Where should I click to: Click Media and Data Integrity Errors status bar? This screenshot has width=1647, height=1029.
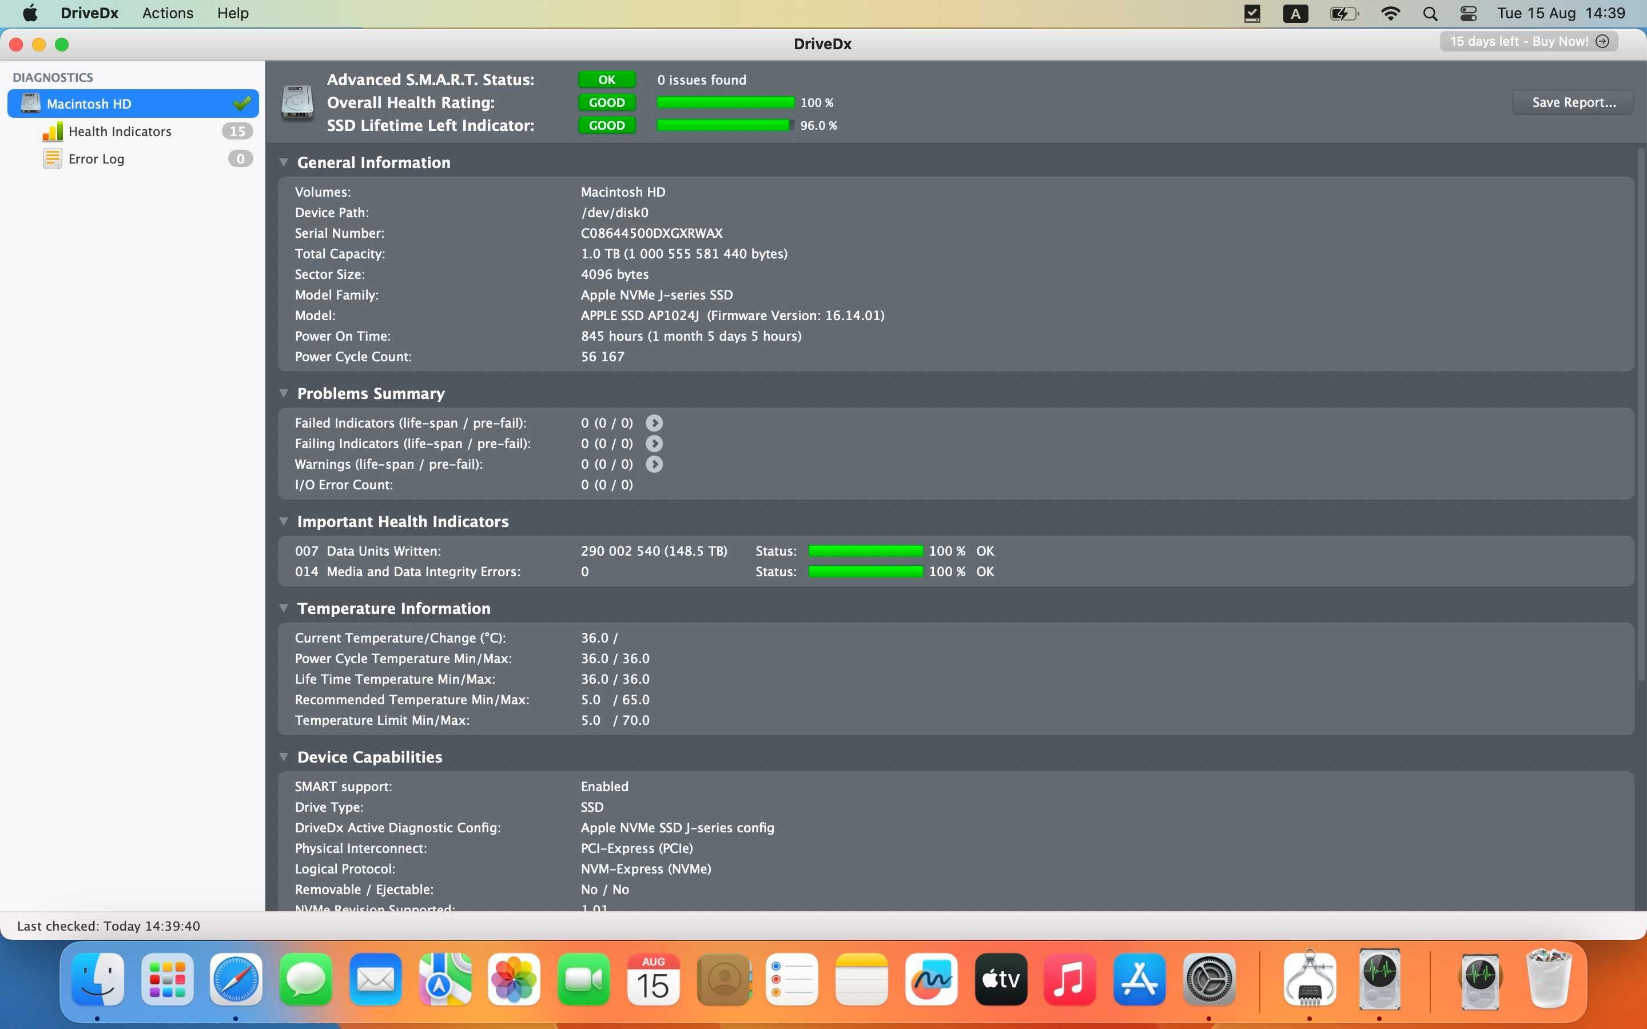click(866, 572)
